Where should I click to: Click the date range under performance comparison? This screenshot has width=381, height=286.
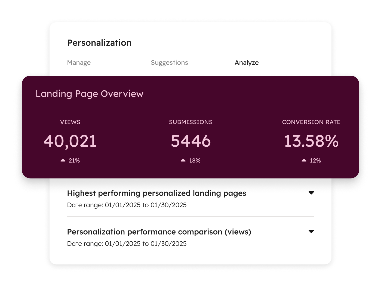(x=127, y=244)
